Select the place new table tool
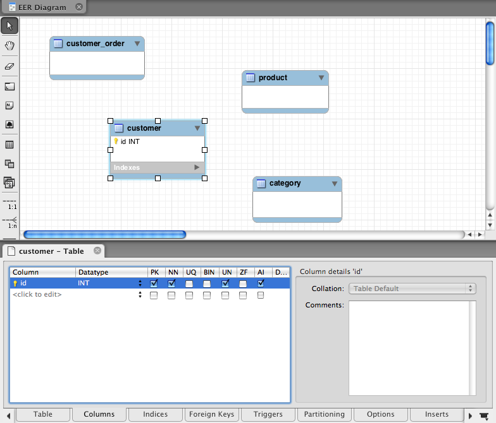 pyautogui.click(x=9, y=145)
